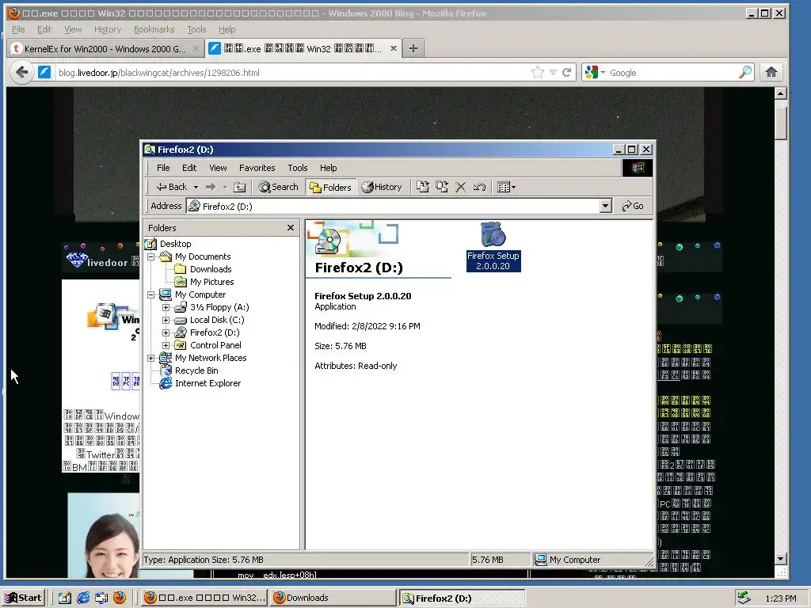Switch to KernelEx for Win2000 tab
This screenshot has height=608, width=811.
[x=105, y=48]
